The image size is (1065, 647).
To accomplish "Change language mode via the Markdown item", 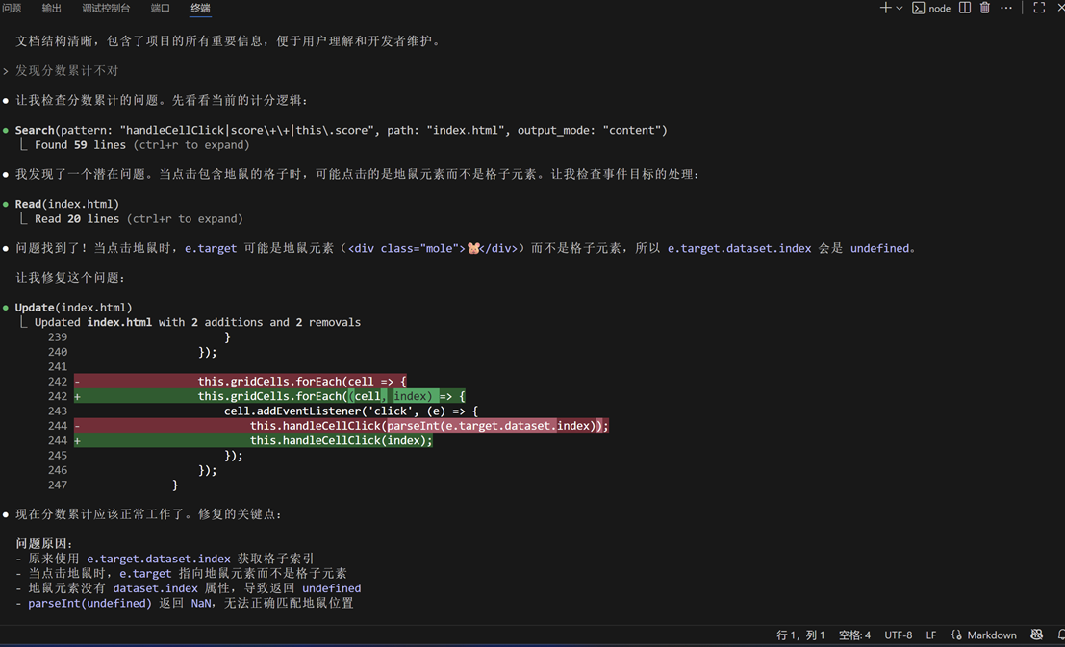I will 991,635.
